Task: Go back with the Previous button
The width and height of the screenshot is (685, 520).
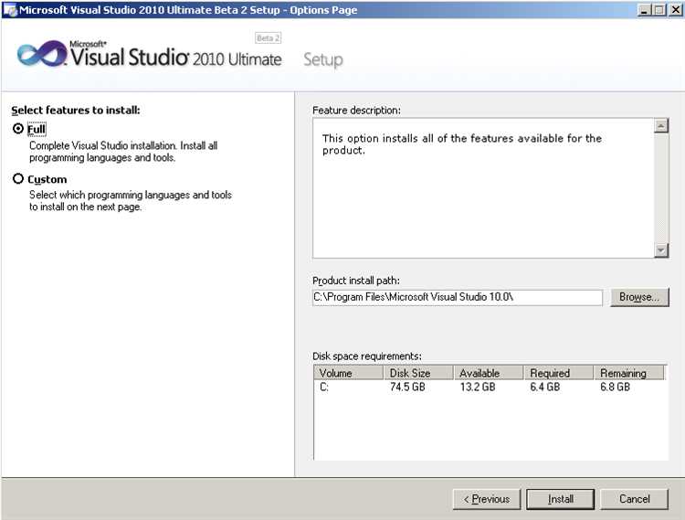Action: (x=486, y=499)
